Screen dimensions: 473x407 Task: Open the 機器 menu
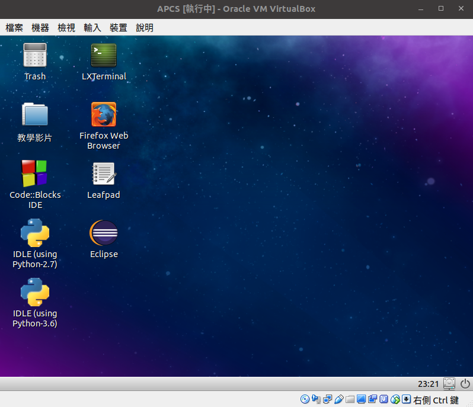(x=40, y=28)
